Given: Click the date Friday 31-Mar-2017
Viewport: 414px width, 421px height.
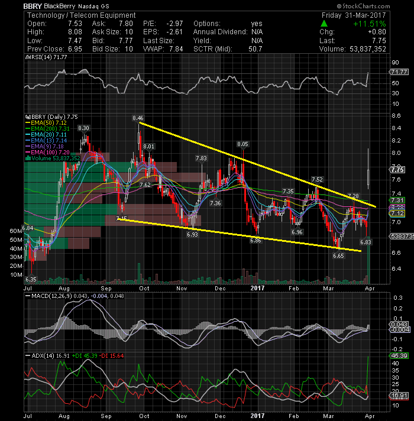Looking at the screenshot, I should pos(354,15).
